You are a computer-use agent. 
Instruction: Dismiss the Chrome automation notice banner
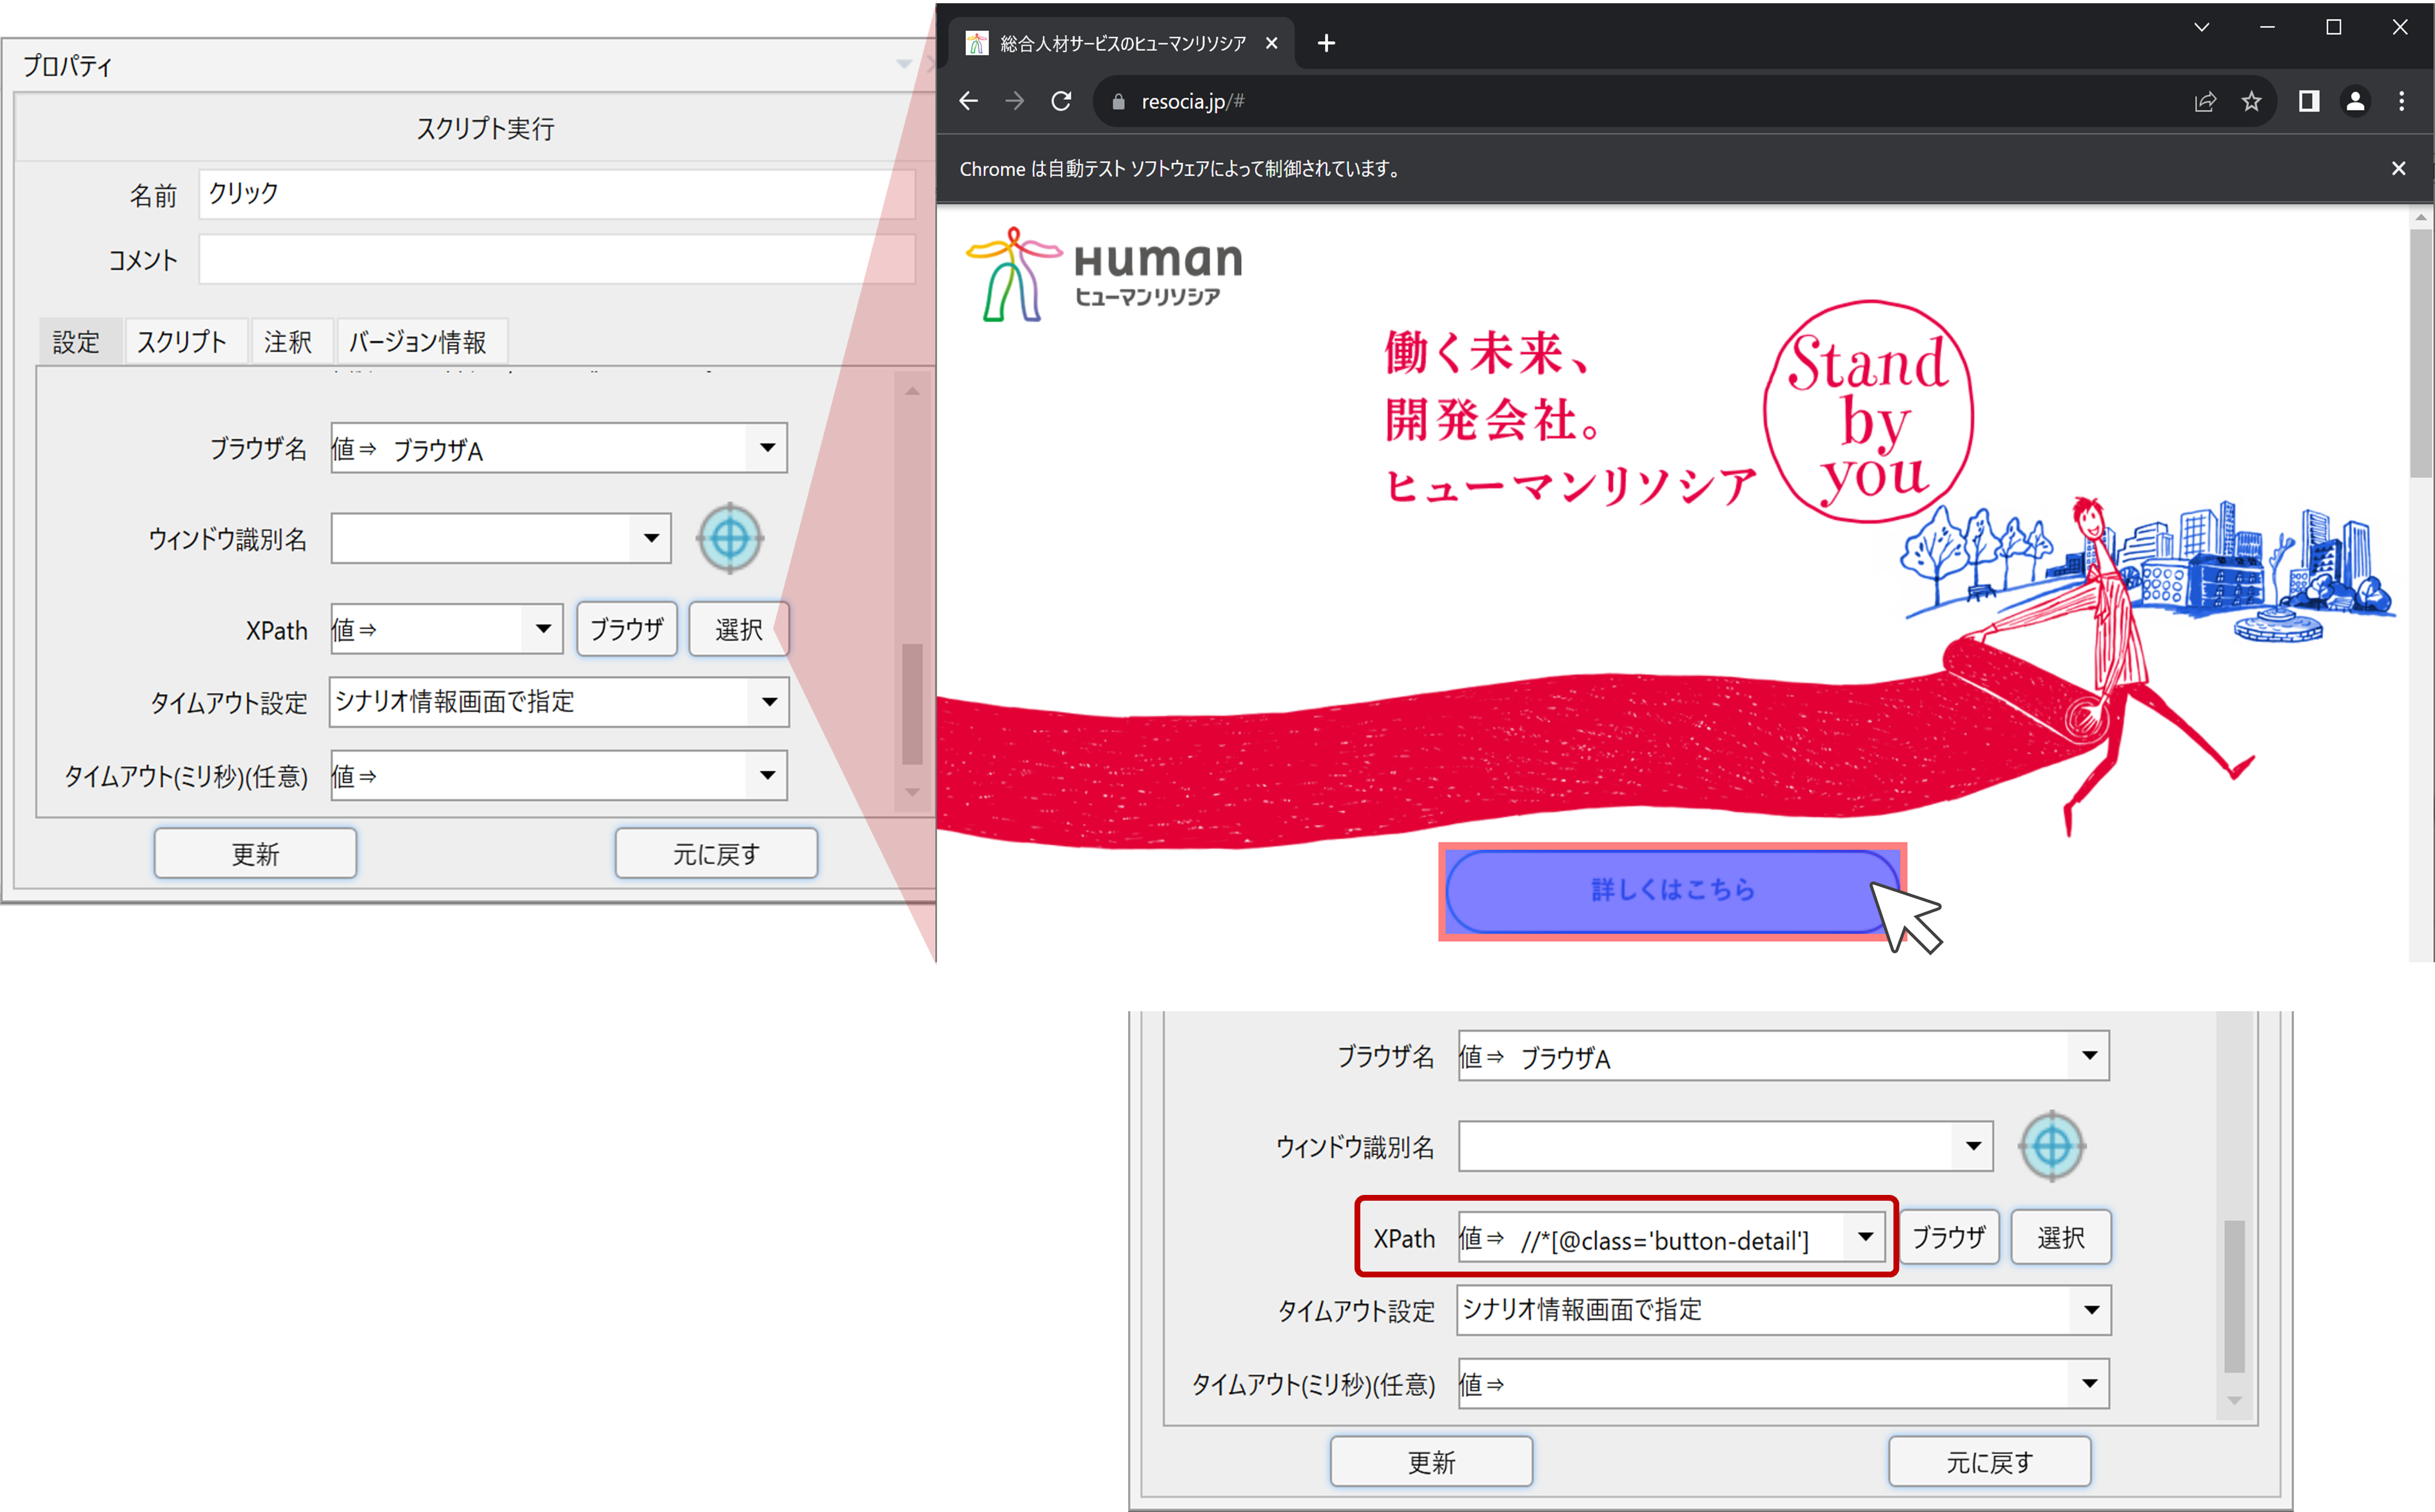[x=2398, y=168]
